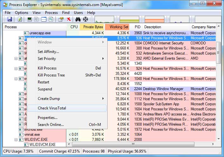The width and height of the screenshot is (224, 157).
Task: Choose Search Online... from context menu
Action: 67,125
